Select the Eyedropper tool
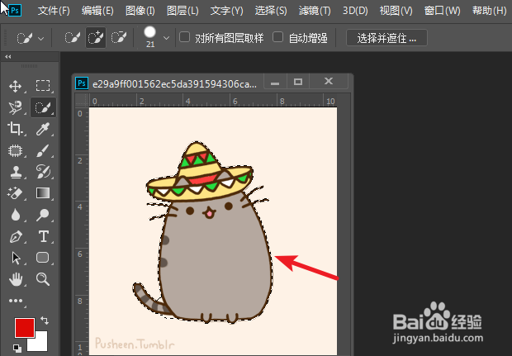The width and height of the screenshot is (512, 356). pyautogui.click(x=43, y=129)
